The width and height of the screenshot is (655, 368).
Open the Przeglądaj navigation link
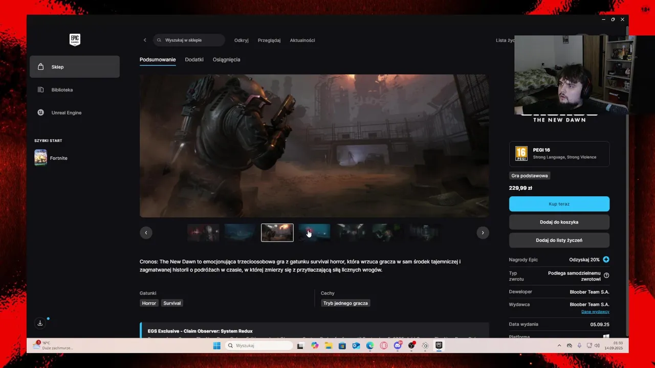[x=269, y=40]
